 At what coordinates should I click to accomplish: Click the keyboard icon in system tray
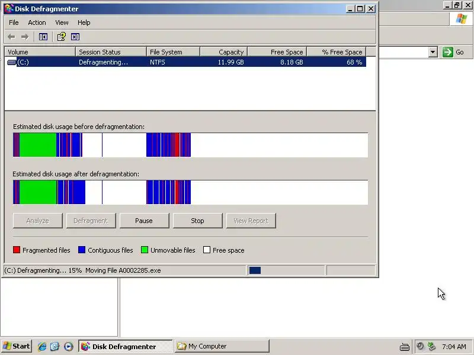point(405,347)
